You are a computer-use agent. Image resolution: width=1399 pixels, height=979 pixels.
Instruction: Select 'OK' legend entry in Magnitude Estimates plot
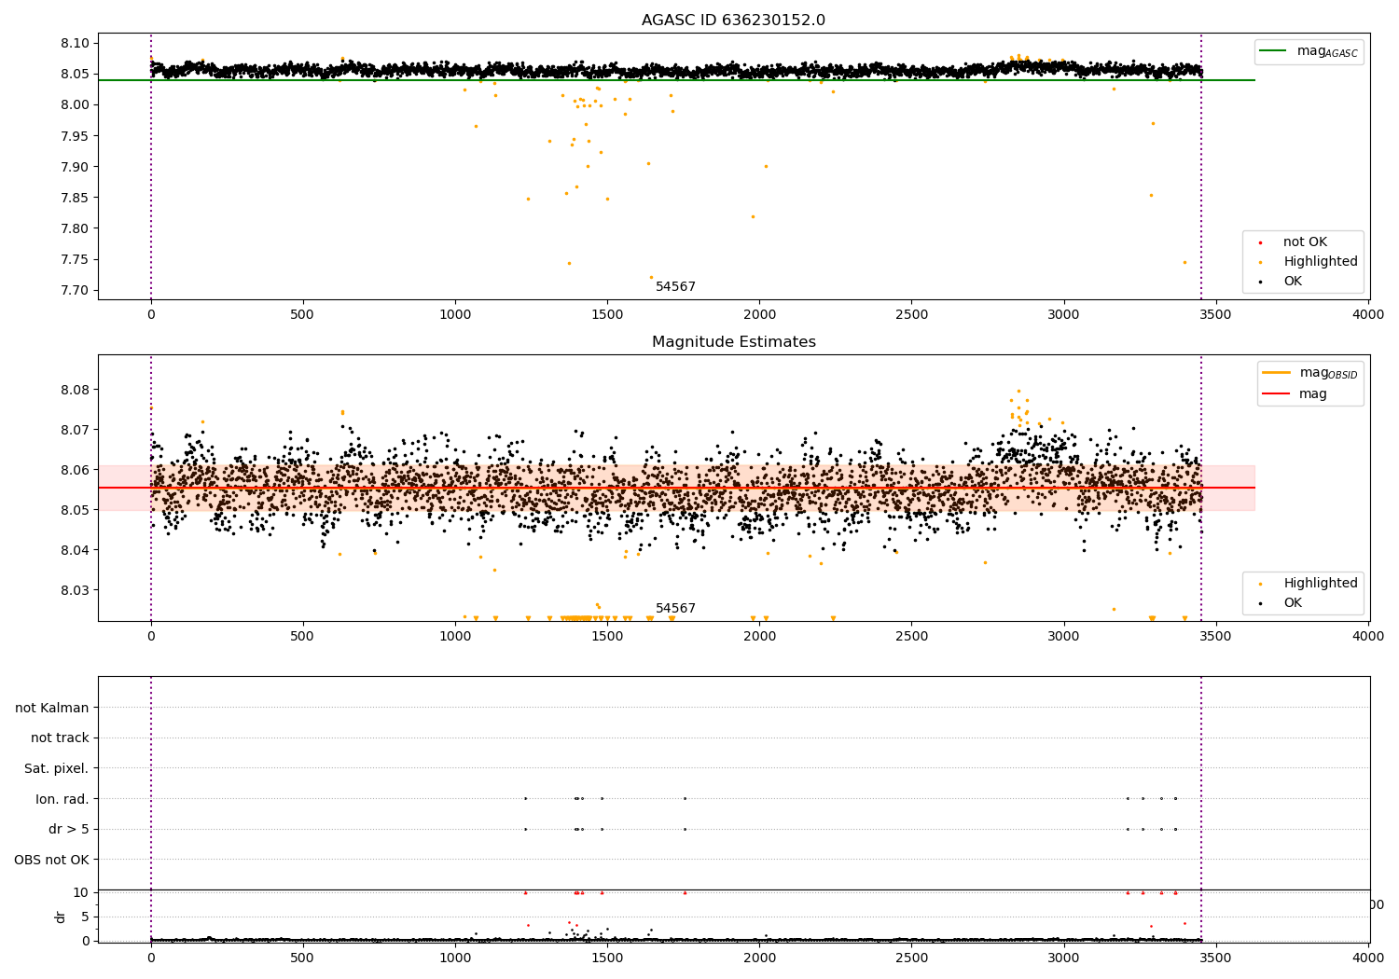(1292, 603)
